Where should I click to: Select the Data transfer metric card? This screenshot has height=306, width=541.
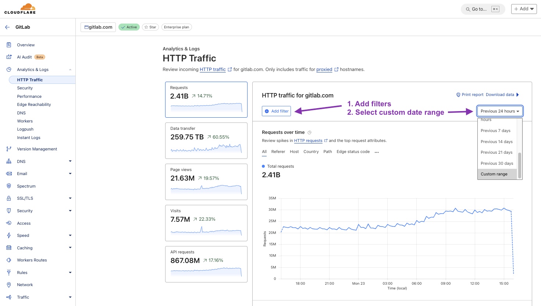206,141
